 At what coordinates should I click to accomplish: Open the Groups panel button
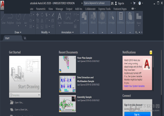[x=112, y=19]
